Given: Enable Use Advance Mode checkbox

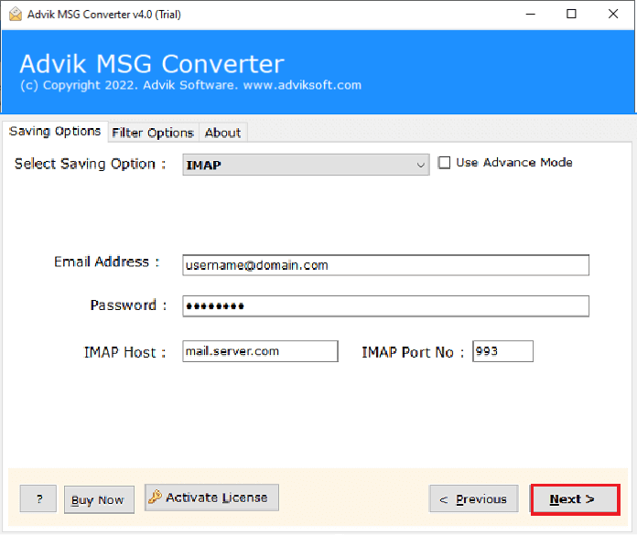Looking at the screenshot, I should [x=444, y=163].
